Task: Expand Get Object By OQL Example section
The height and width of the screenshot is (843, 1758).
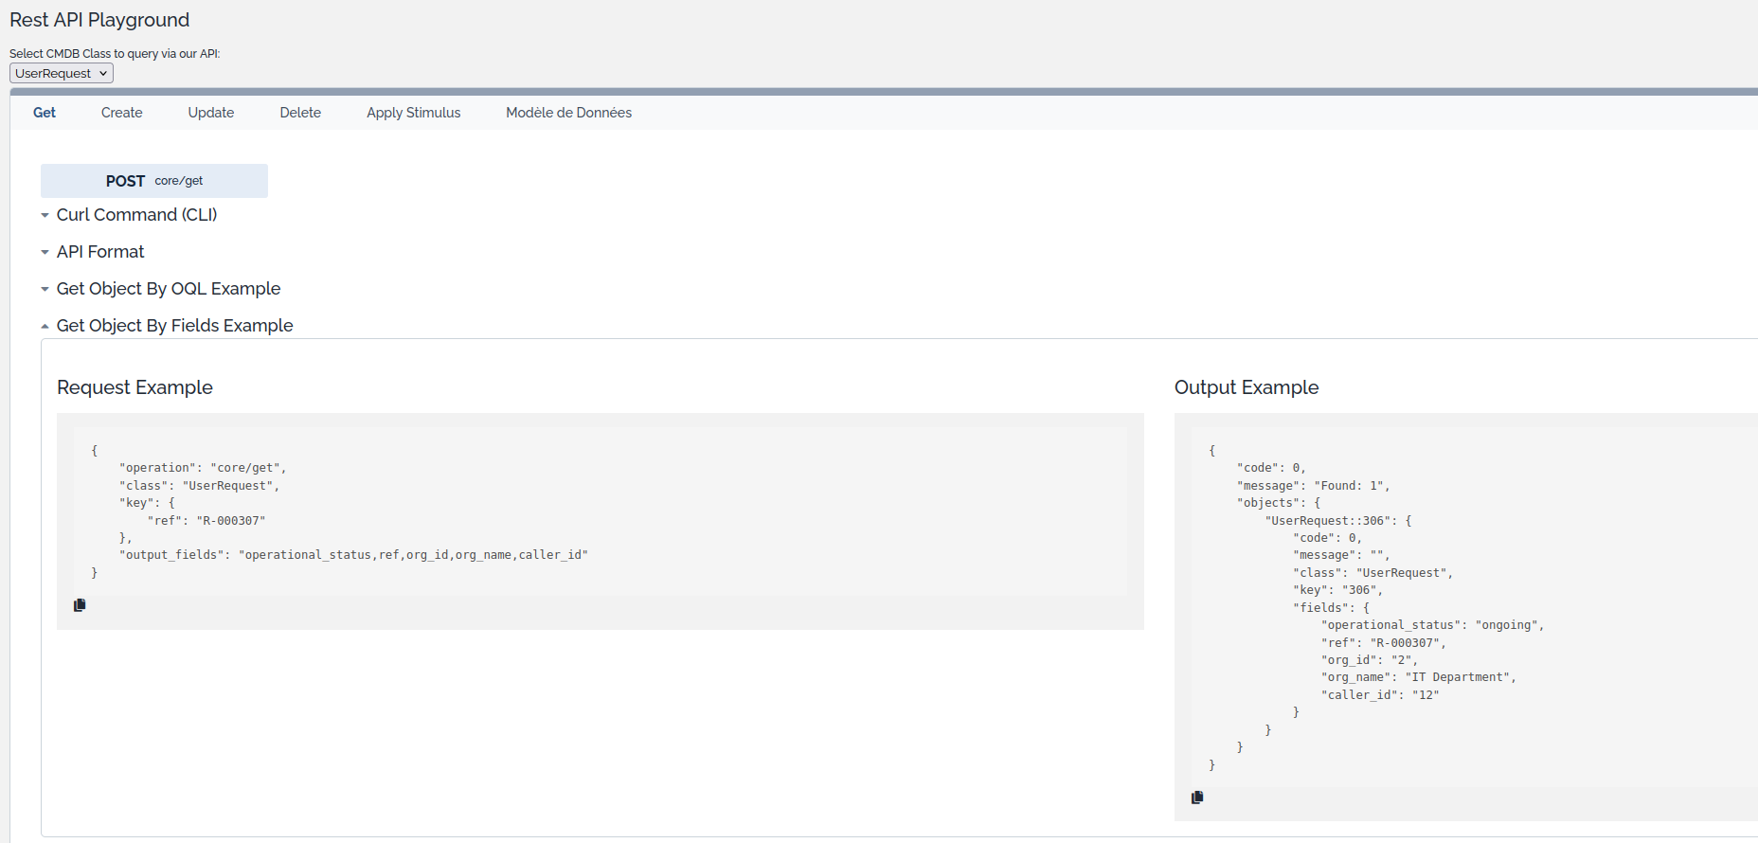Action: point(168,289)
